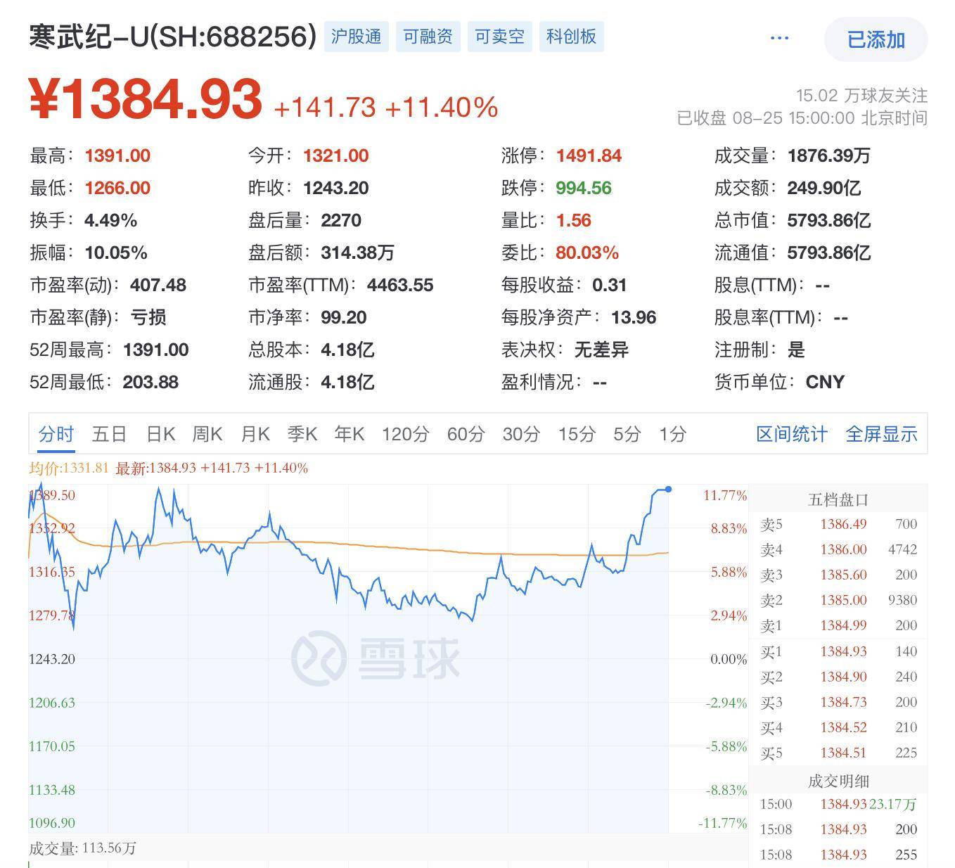
Task: Click the 成交明细 trade detail header
Action: click(838, 781)
